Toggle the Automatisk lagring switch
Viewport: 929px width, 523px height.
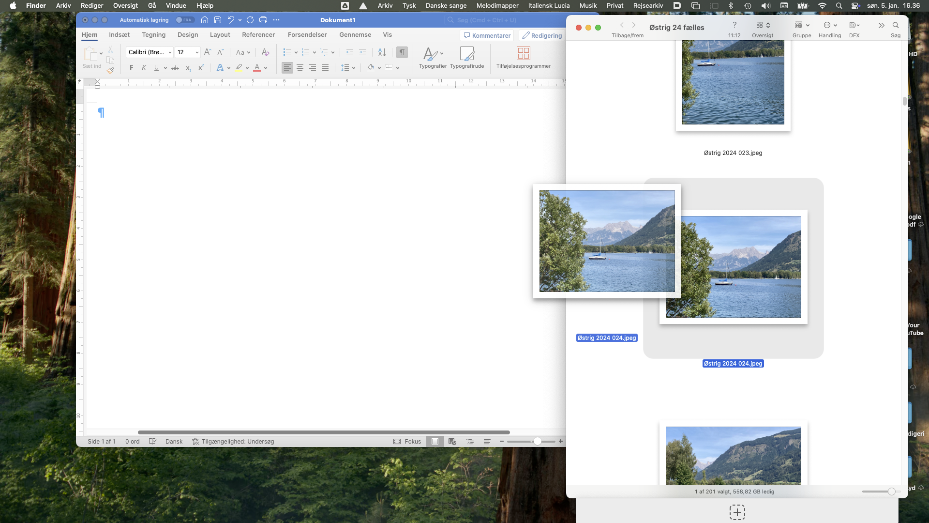coord(184,20)
